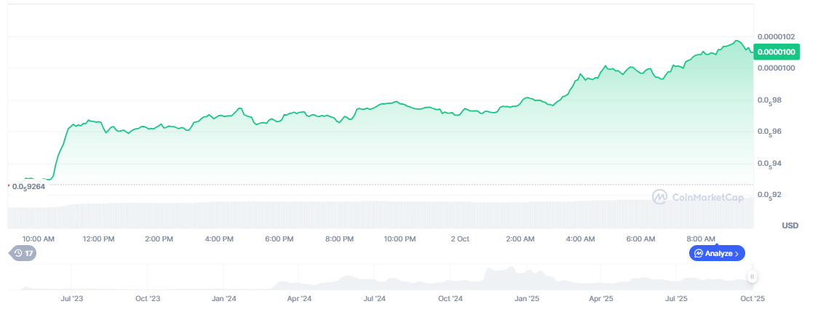Click the range slider pause handle
The height and width of the screenshot is (312, 818).
click(x=752, y=276)
